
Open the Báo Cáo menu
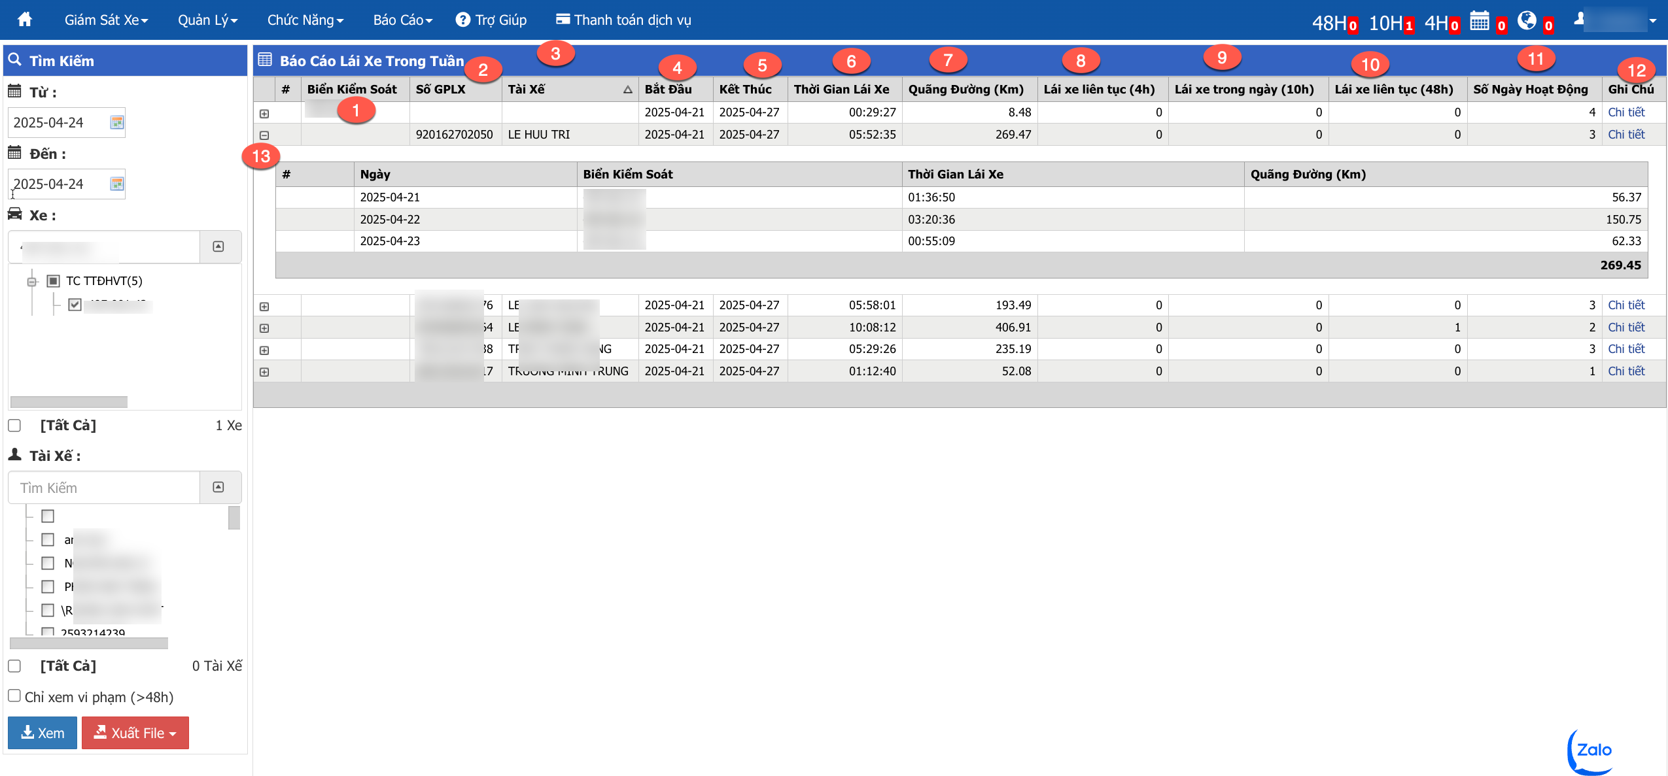tap(402, 20)
